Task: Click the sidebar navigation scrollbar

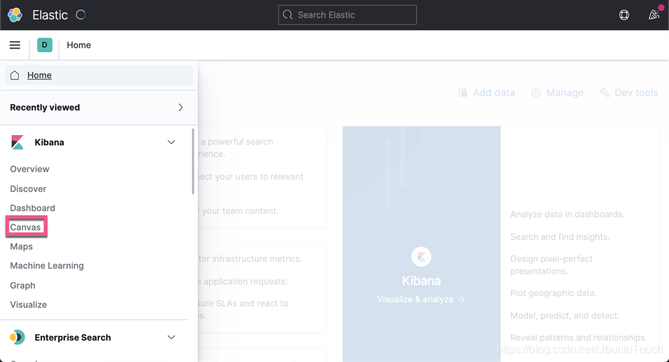Action: pos(193,162)
